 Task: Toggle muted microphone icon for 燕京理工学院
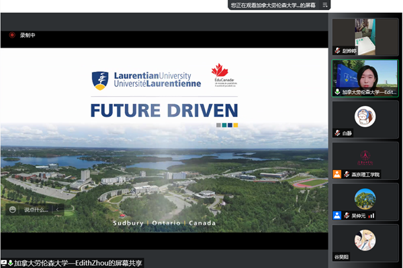coord(347,174)
